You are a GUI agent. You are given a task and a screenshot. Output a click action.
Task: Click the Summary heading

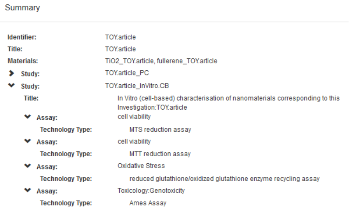22,8
